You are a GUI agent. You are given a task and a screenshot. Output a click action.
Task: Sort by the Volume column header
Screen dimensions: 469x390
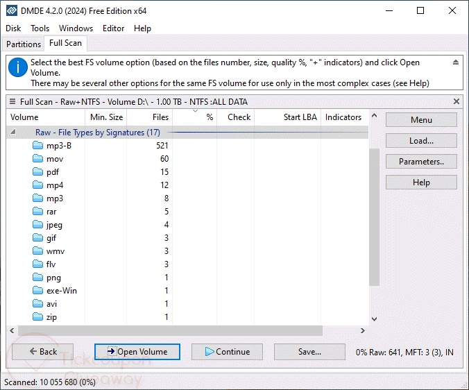tap(46, 117)
